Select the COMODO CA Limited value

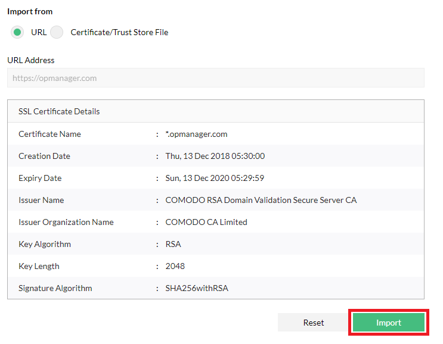click(x=206, y=222)
